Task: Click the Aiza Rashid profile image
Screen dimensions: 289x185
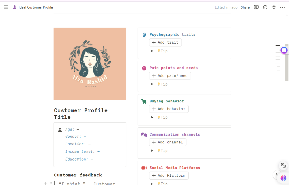Action: (90, 64)
